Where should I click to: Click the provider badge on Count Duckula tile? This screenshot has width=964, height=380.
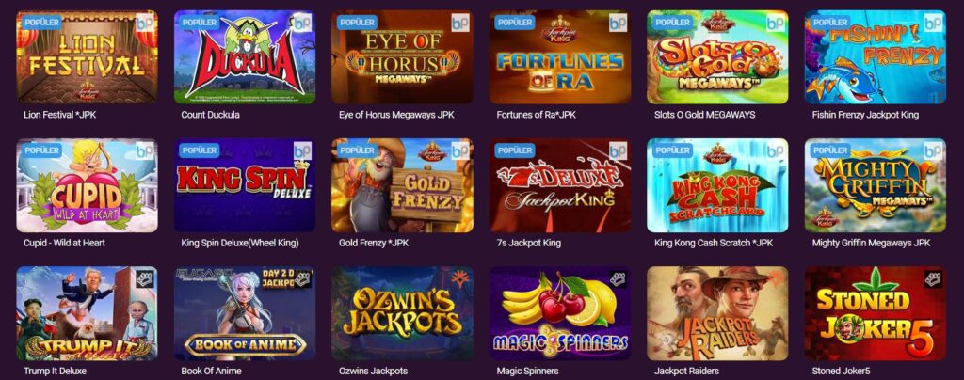point(302,24)
